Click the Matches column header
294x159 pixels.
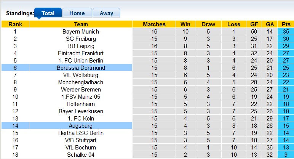pos(154,24)
